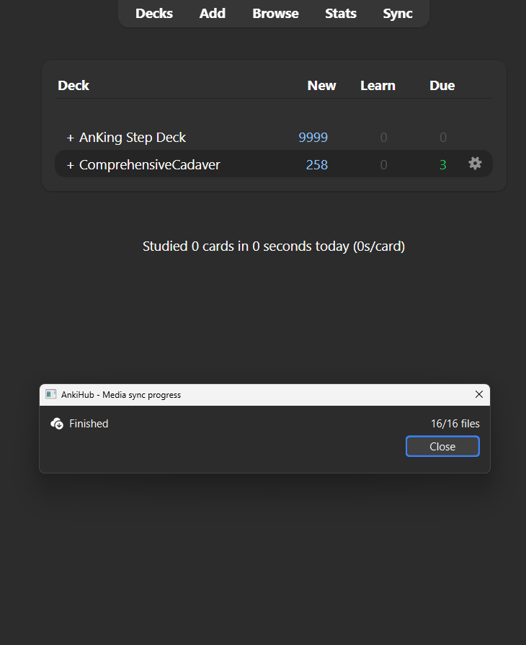
Task: Start a Sync from the top bar
Action: coord(398,13)
